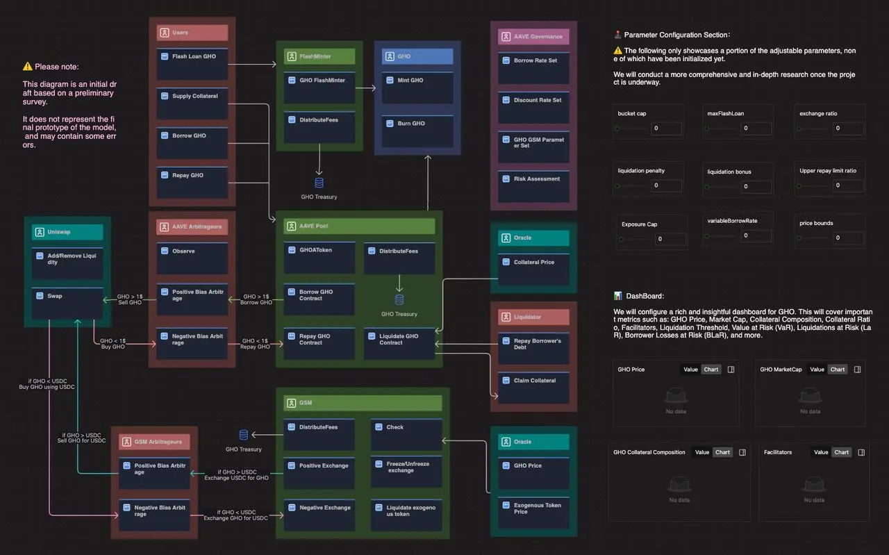Adjust the bucket cap slider
889x555 pixels.
click(x=632, y=129)
